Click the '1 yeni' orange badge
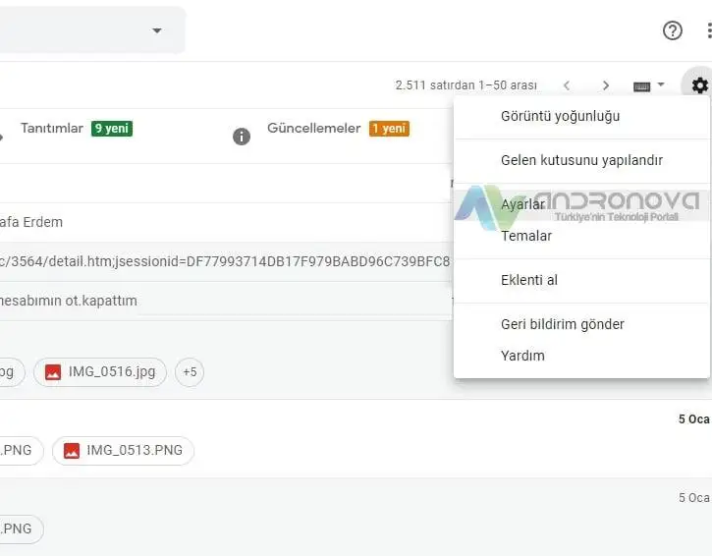 tap(389, 129)
